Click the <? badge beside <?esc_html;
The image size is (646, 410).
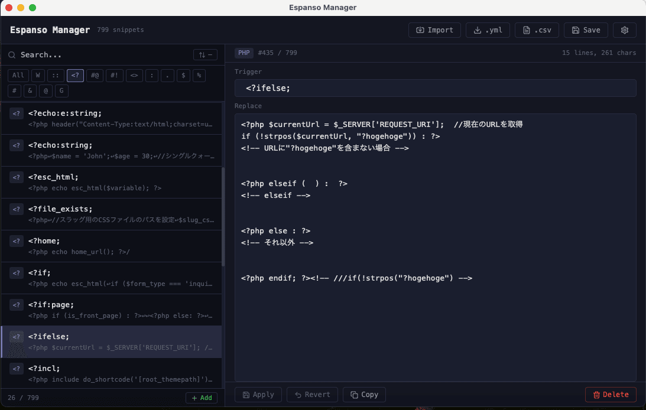click(17, 177)
